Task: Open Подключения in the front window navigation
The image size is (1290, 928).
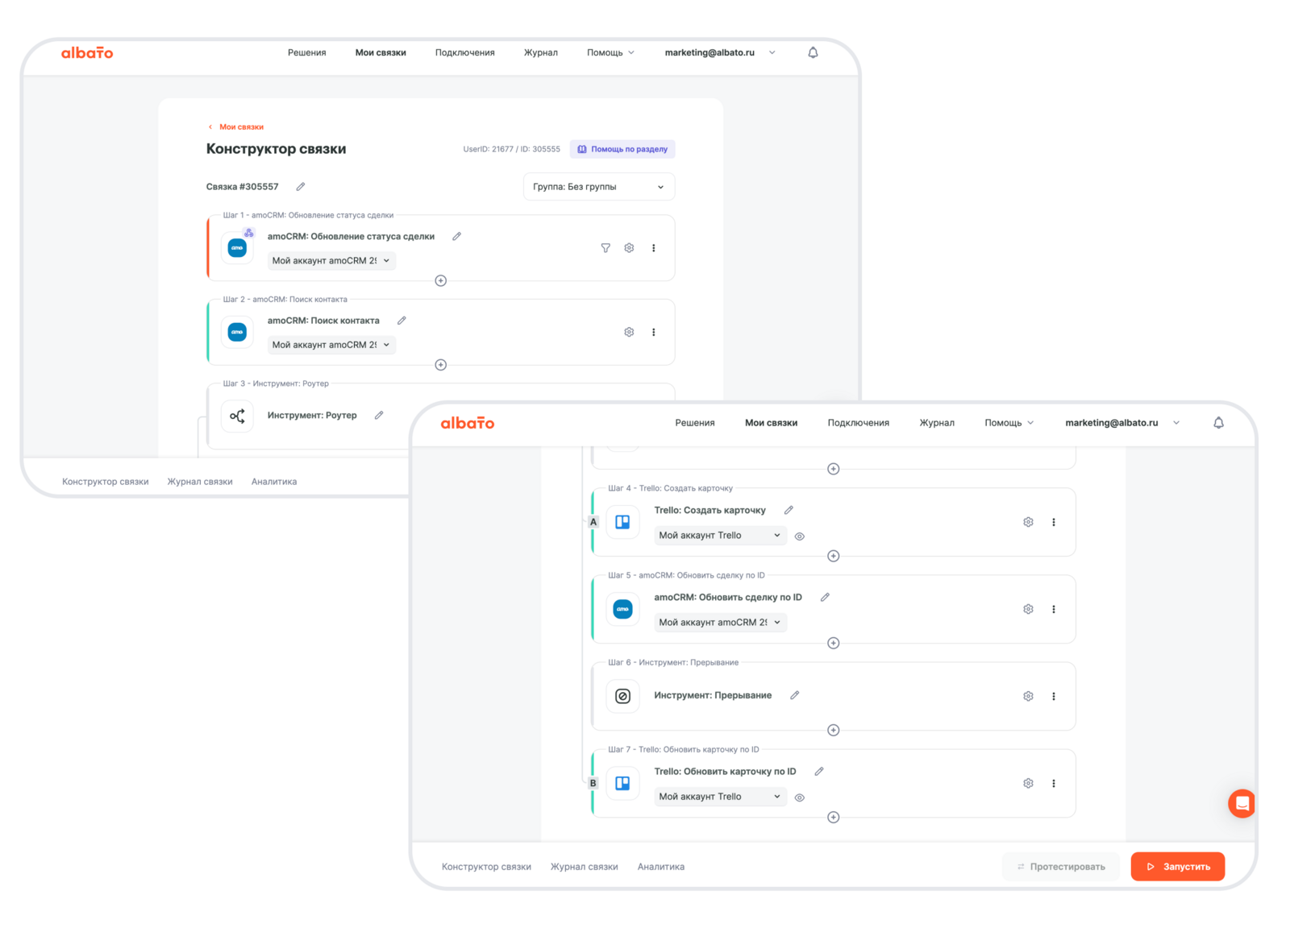Action: [858, 423]
